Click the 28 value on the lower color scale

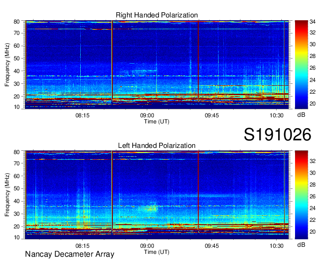[313, 185]
